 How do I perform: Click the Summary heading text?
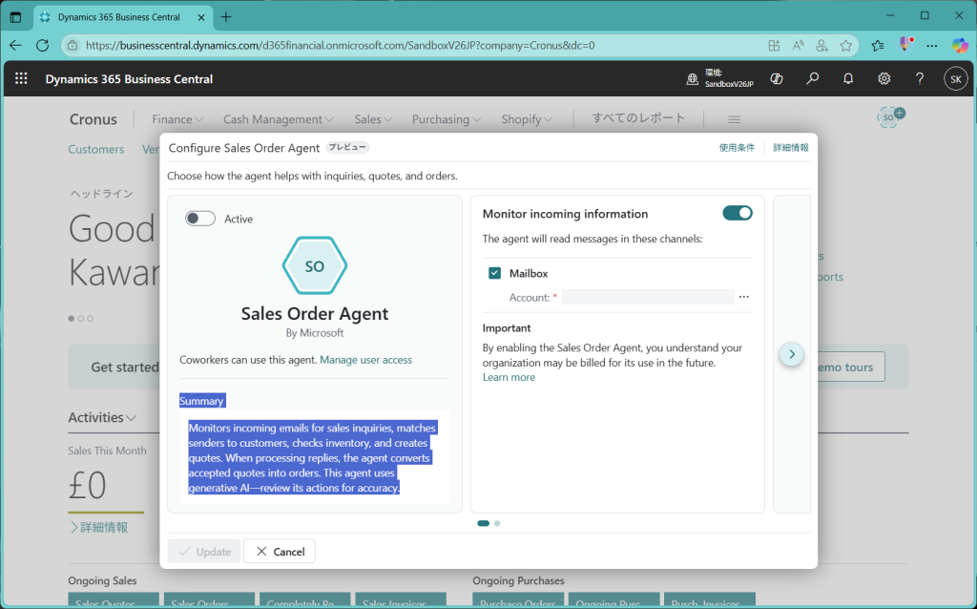click(x=201, y=401)
